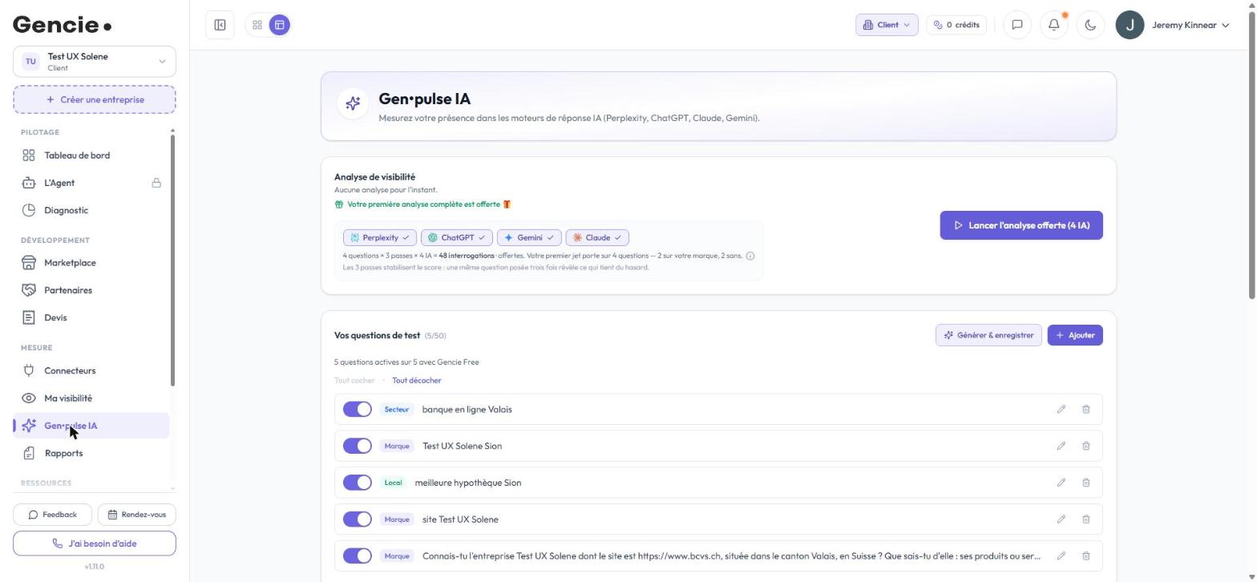The width and height of the screenshot is (1257, 582).
Task: Click the Jeremy Kinnear avatar
Action: click(x=1130, y=25)
